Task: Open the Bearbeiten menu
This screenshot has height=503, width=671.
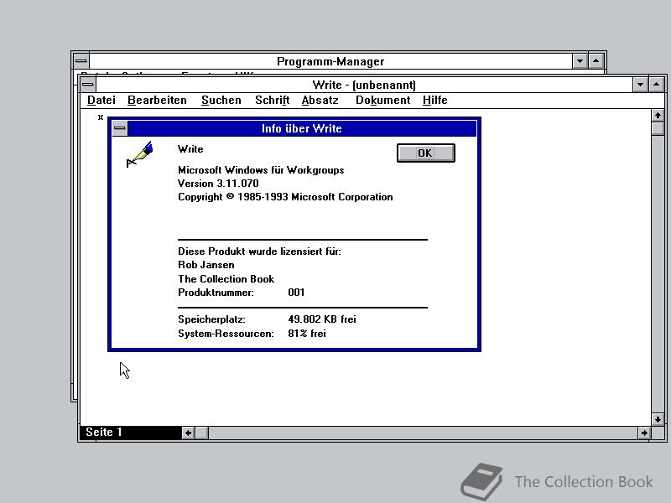Action: pos(157,100)
